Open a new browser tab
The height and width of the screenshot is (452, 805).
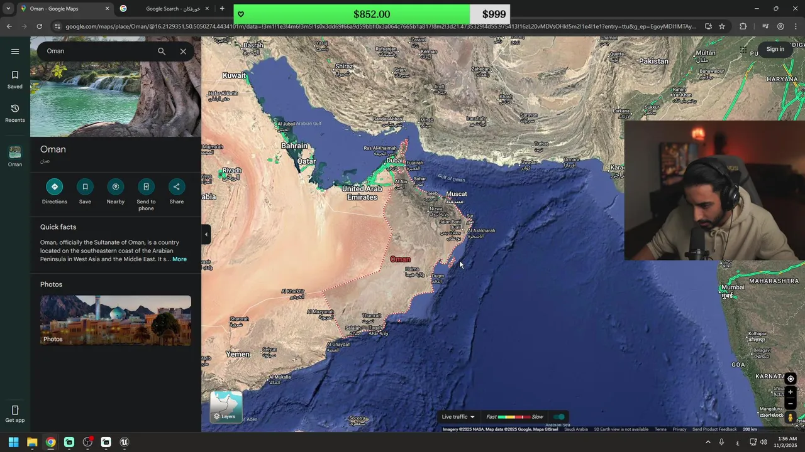[x=222, y=9]
